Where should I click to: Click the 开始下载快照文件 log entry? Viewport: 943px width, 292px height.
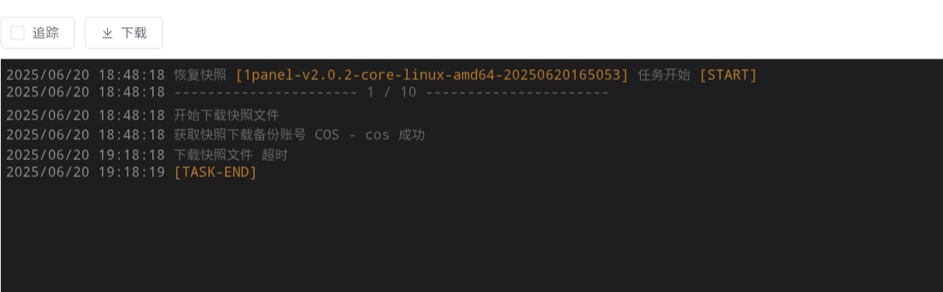coord(227,116)
